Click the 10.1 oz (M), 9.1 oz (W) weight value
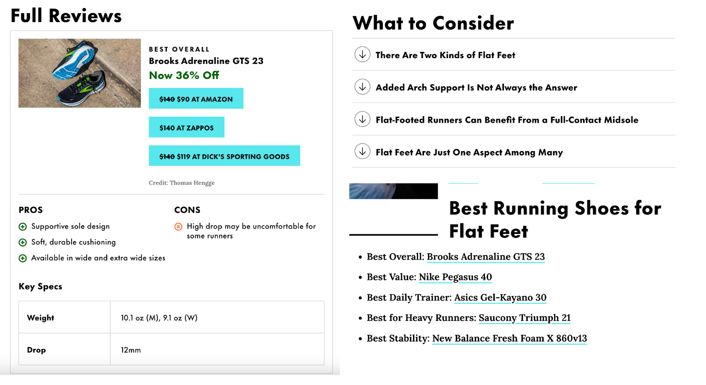Screen dimensions: 706x385 click(x=159, y=318)
